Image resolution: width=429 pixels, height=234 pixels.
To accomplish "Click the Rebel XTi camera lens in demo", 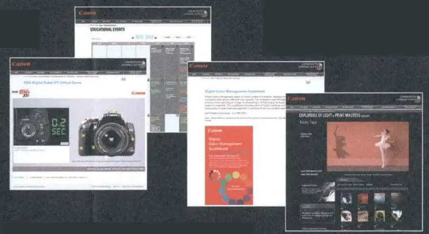I will tap(111, 139).
